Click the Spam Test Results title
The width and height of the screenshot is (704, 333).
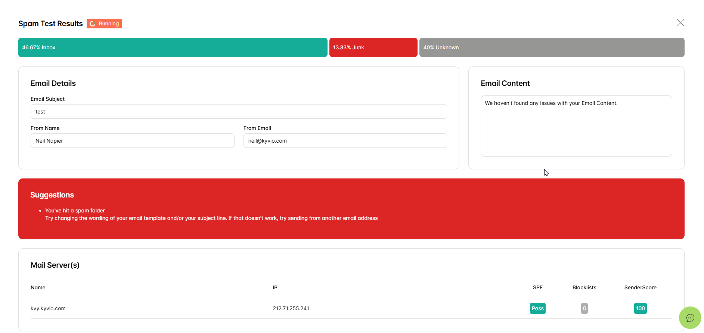50,24
